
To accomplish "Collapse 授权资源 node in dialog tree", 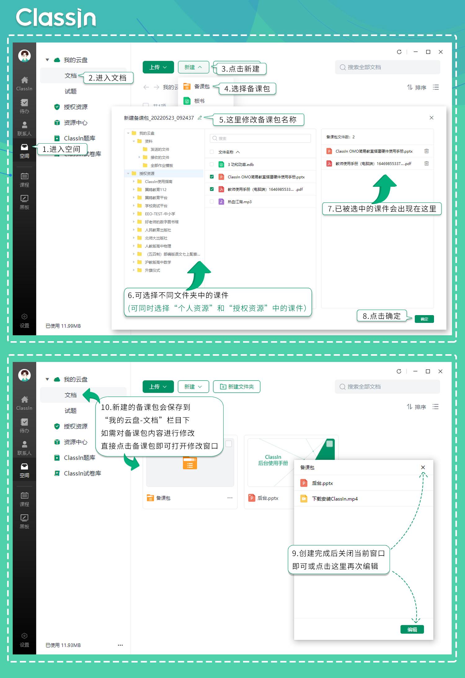I will click(128, 173).
